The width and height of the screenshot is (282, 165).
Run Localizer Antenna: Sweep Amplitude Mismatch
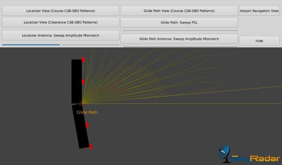coord(61,35)
